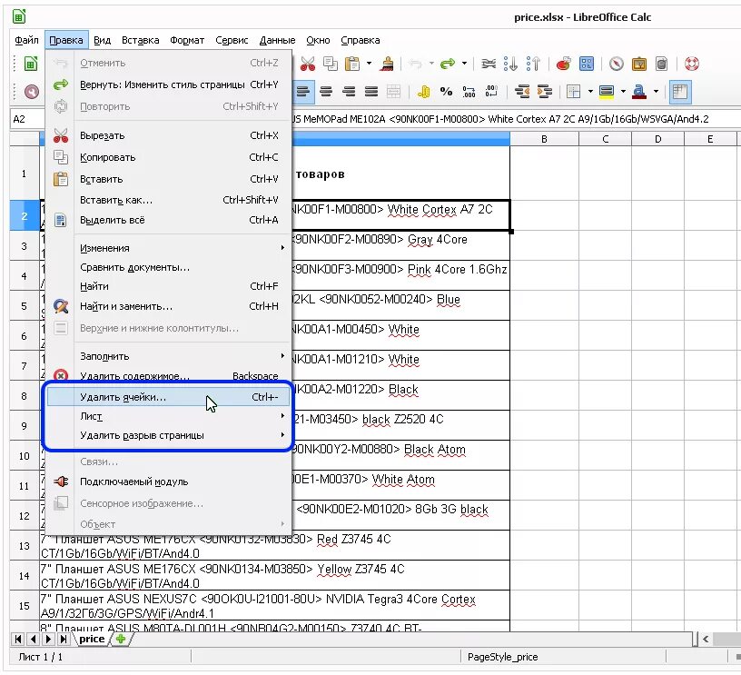
Task: Open Redo history dropdown arrow
Action: click(x=464, y=64)
